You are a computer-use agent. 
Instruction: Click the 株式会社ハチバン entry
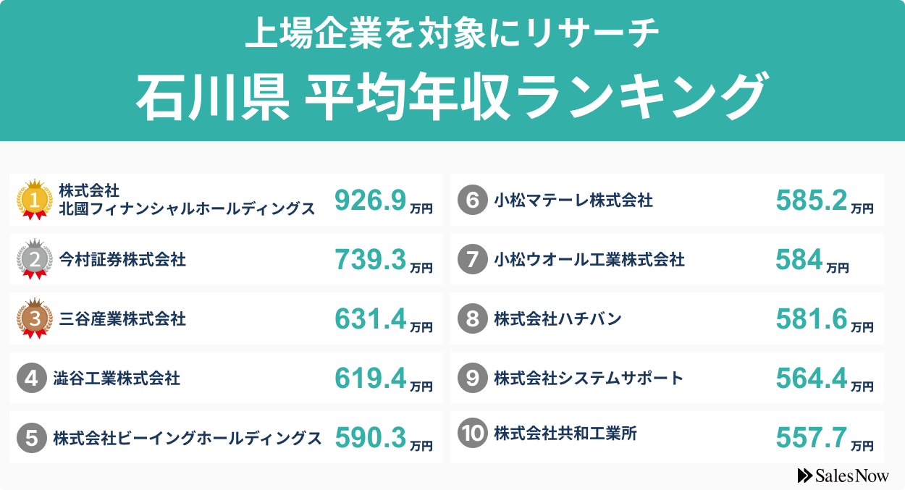pos(557,318)
